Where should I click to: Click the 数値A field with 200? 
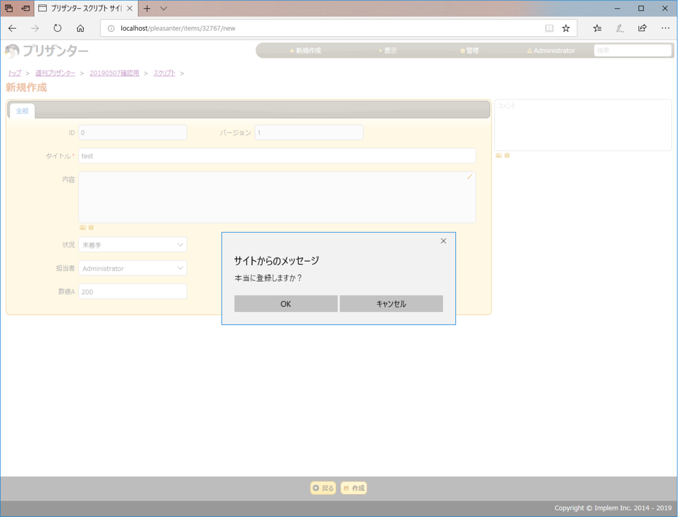[133, 291]
